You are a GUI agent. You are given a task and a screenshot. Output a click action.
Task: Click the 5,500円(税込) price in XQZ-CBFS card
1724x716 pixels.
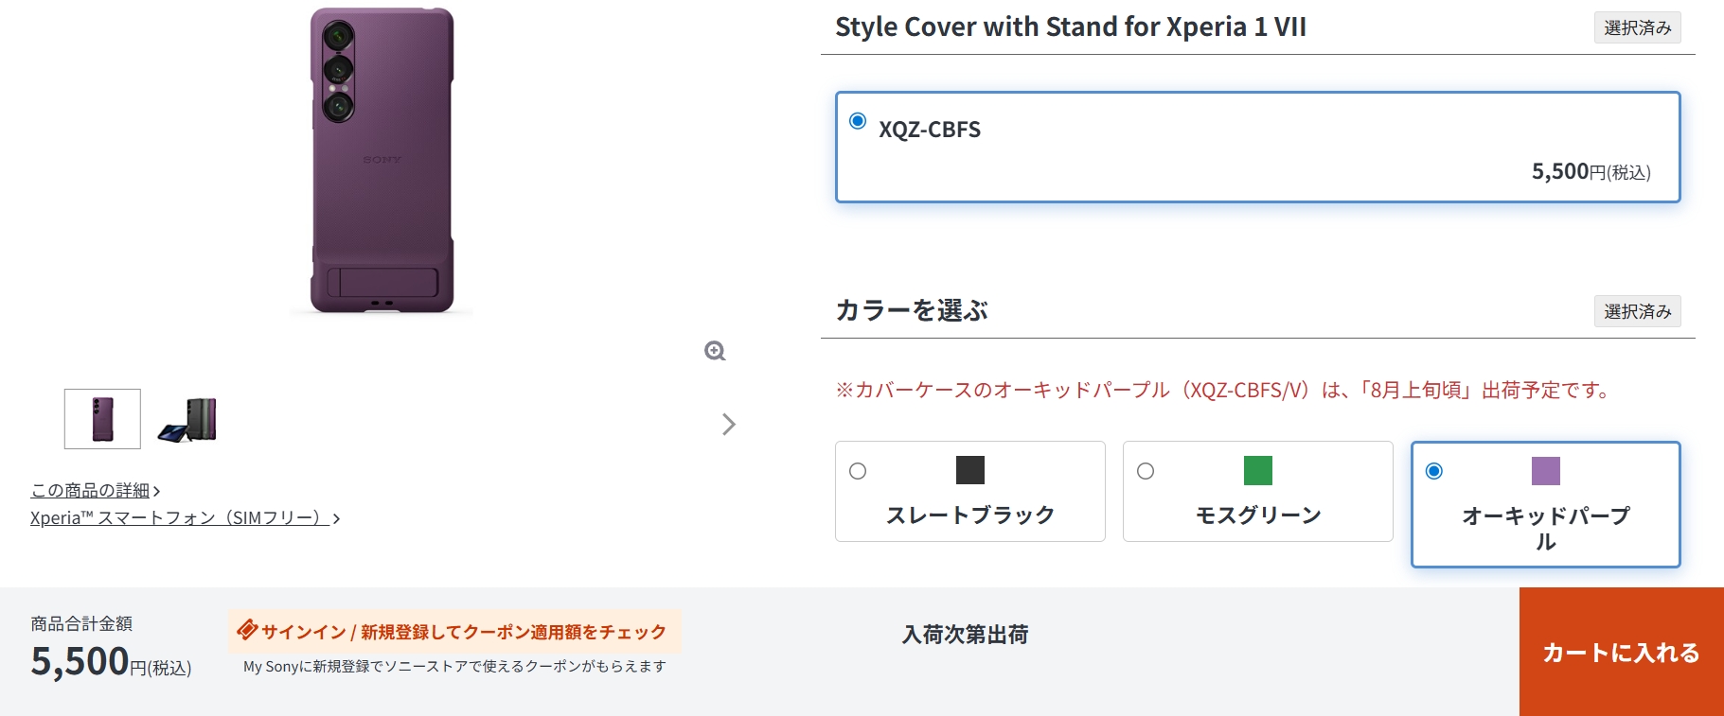1591,172
